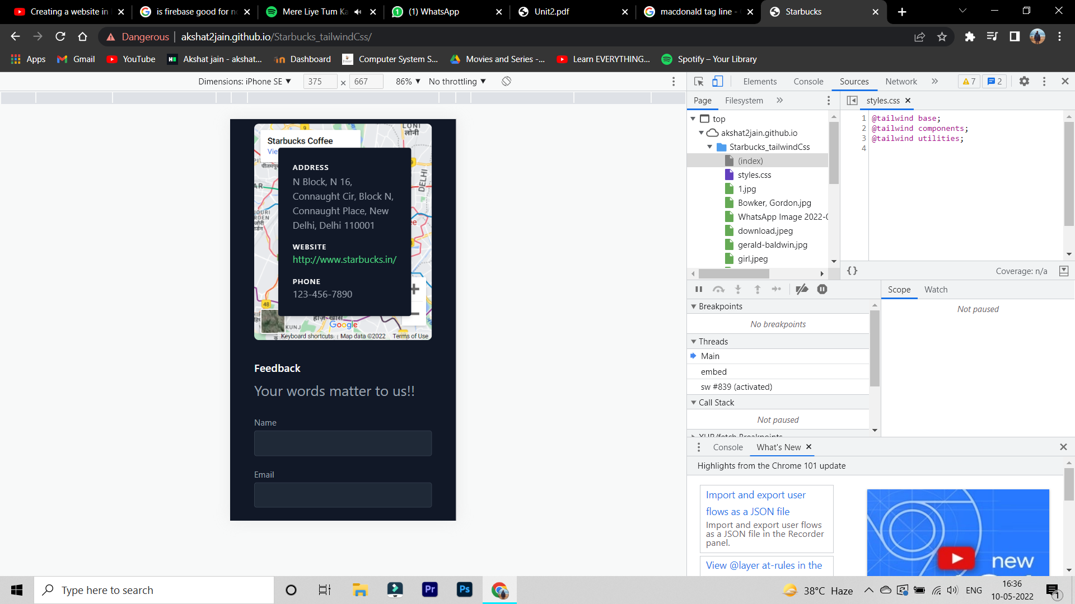Click the pretty-print braces icon
1075x604 pixels.
click(x=852, y=271)
